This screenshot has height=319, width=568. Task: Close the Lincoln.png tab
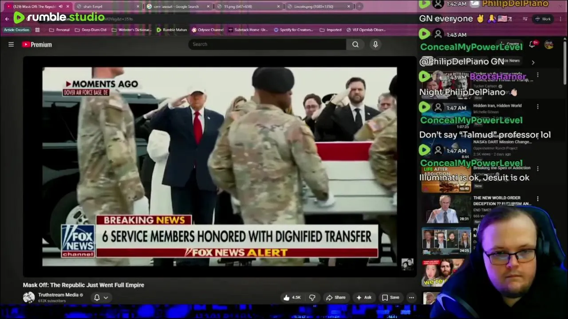[348, 7]
